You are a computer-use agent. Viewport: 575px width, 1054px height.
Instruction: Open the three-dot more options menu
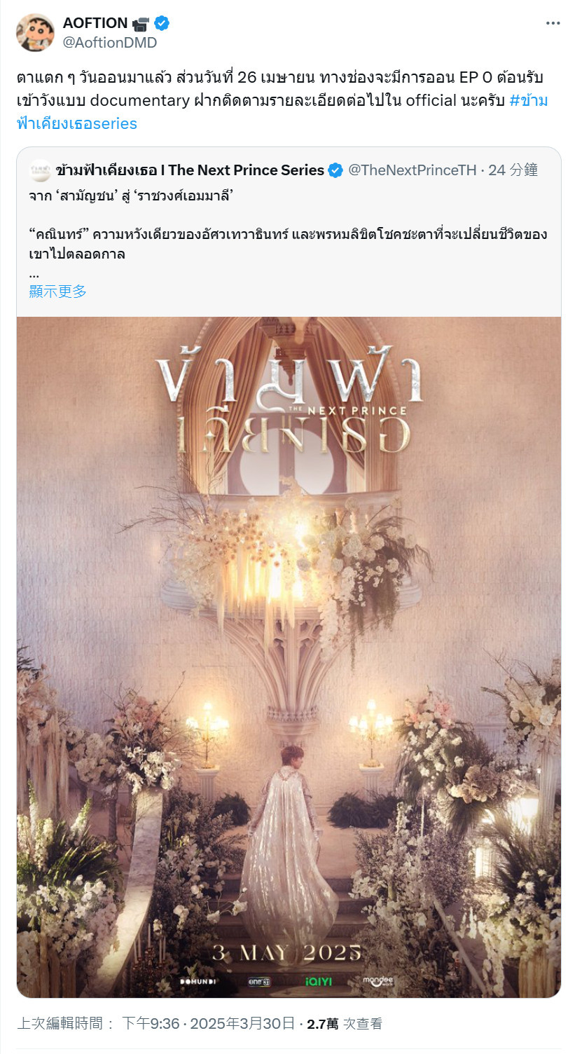coord(553,23)
